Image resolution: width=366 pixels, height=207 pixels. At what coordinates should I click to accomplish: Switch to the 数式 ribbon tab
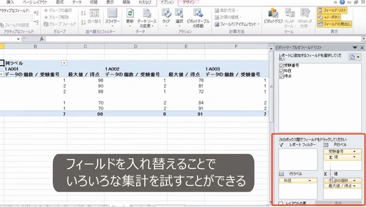point(60,2)
